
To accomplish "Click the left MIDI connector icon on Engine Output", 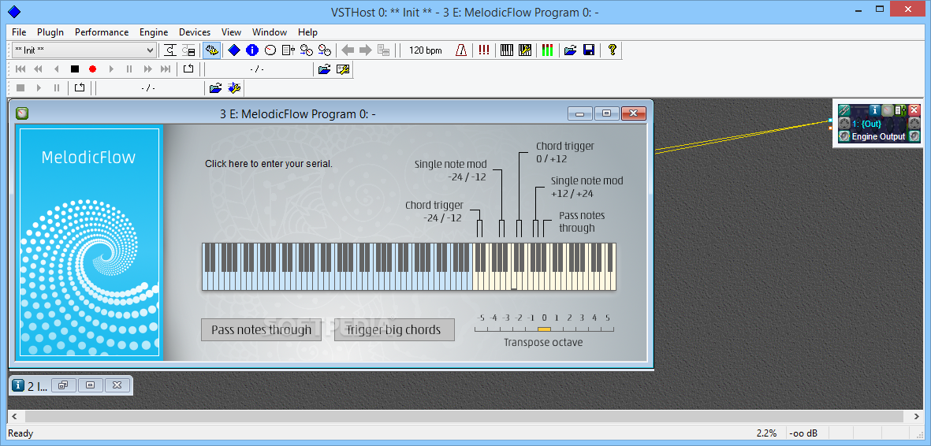I will coord(844,124).
